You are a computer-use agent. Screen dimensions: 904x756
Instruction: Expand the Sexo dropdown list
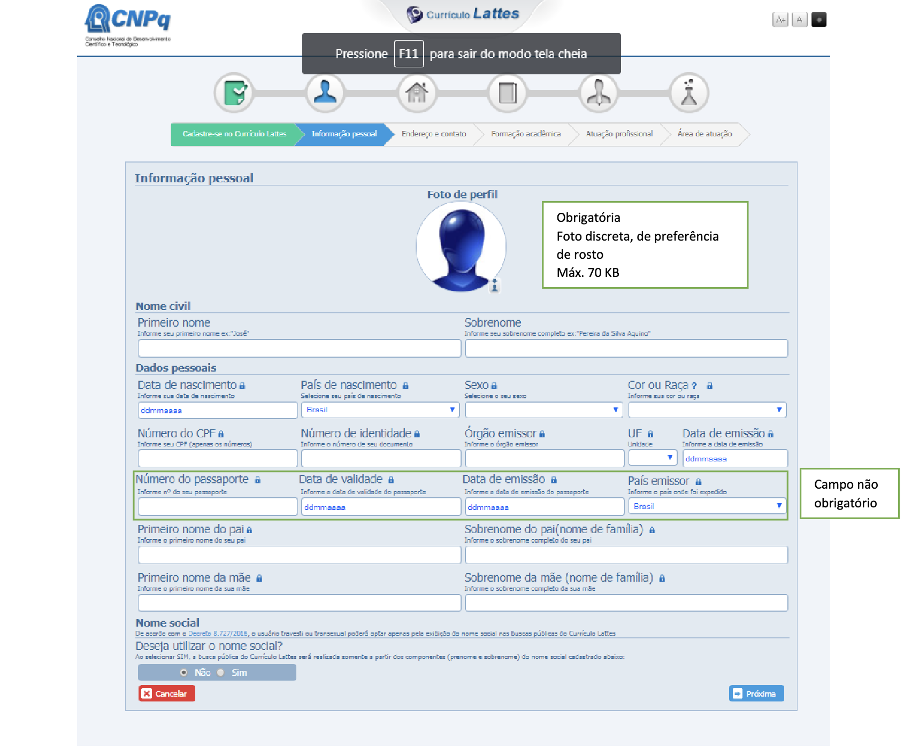point(543,410)
